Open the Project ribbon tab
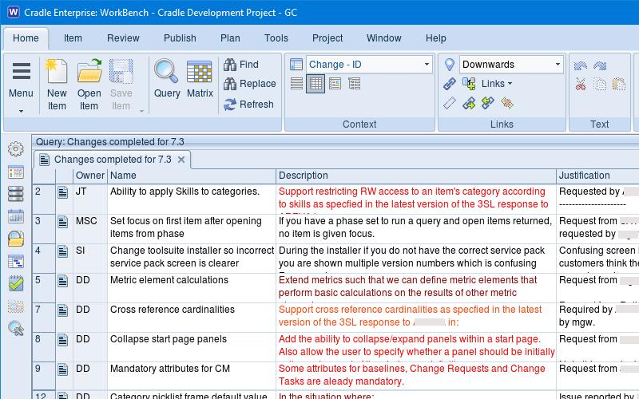This screenshot has height=399, width=639. 327,38
